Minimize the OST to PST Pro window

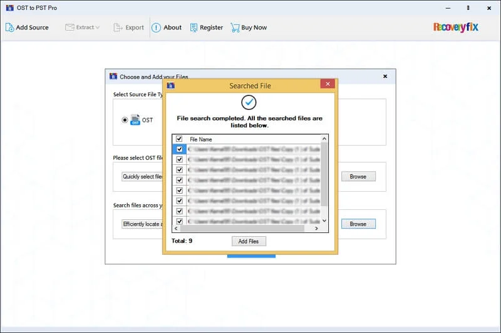click(x=448, y=8)
